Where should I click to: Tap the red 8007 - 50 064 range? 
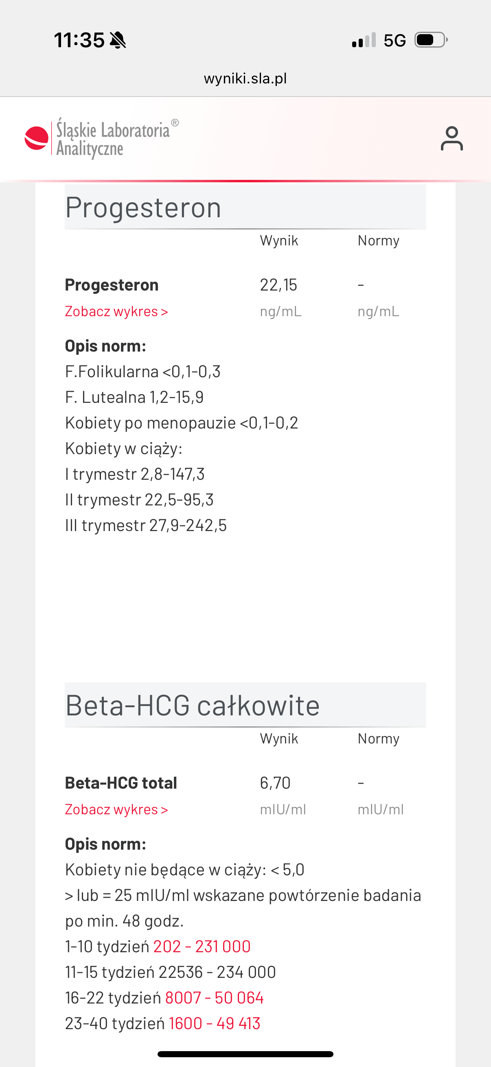[214, 998]
